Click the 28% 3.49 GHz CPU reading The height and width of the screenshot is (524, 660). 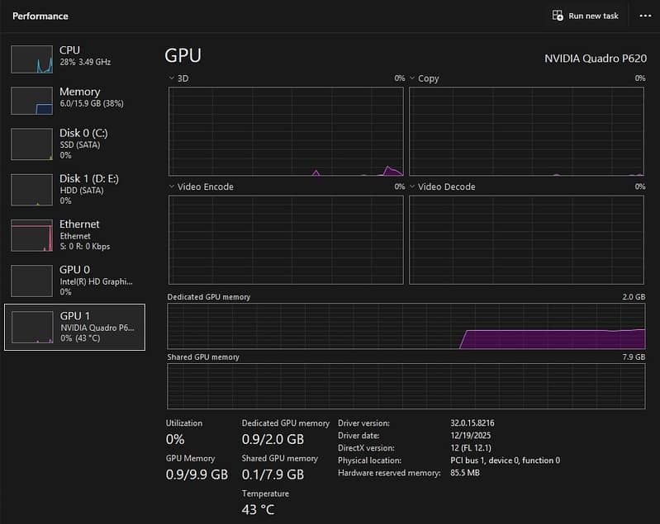[x=85, y=62]
